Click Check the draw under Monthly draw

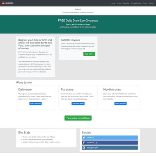(121, 103)
